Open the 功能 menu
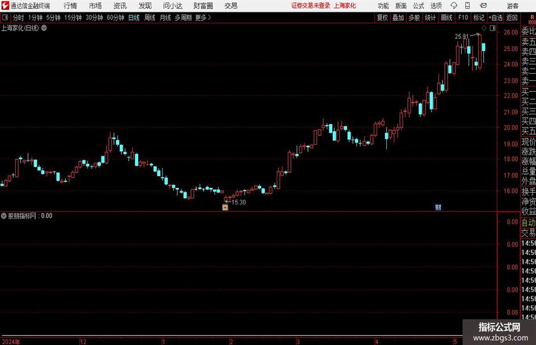 tap(383, 6)
